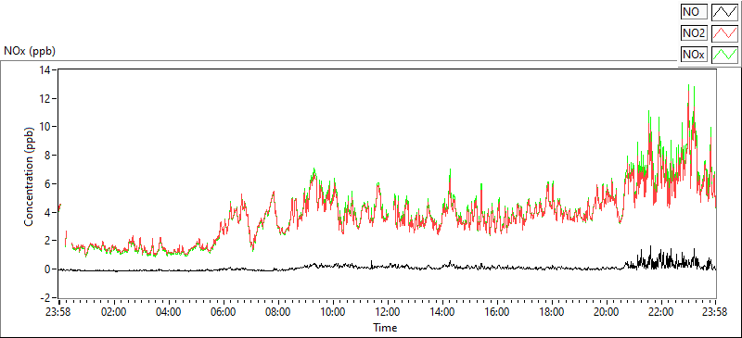Click the 16:00 time axis marker
The height and width of the screenshot is (338, 742).
click(497, 312)
